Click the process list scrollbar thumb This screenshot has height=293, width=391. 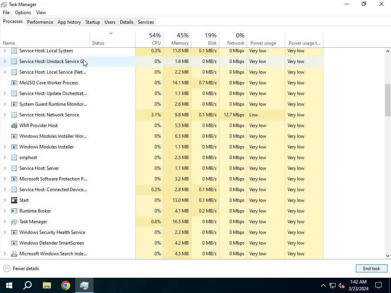(x=388, y=100)
